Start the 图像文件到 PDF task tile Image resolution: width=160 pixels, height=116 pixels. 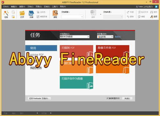(113, 51)
